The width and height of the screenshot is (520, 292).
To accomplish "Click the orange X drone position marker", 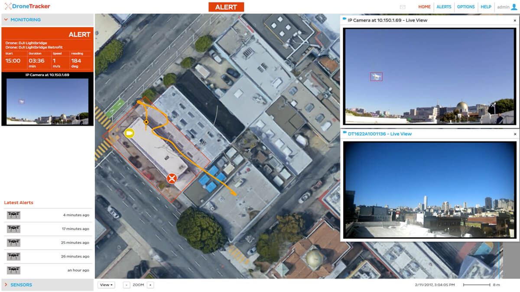I will pyautogui.click(x=172, y=177).
